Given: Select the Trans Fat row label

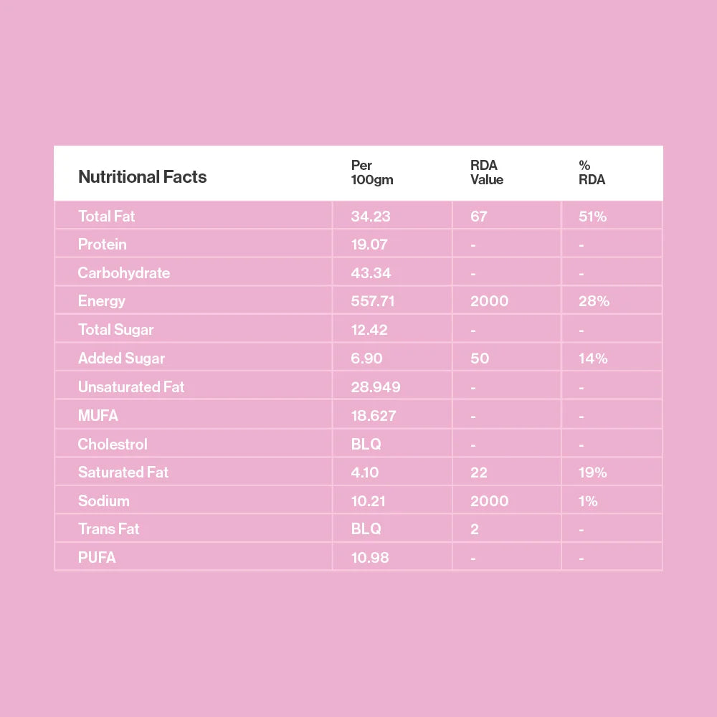Looking at the screenshot, I should point(108,529).
